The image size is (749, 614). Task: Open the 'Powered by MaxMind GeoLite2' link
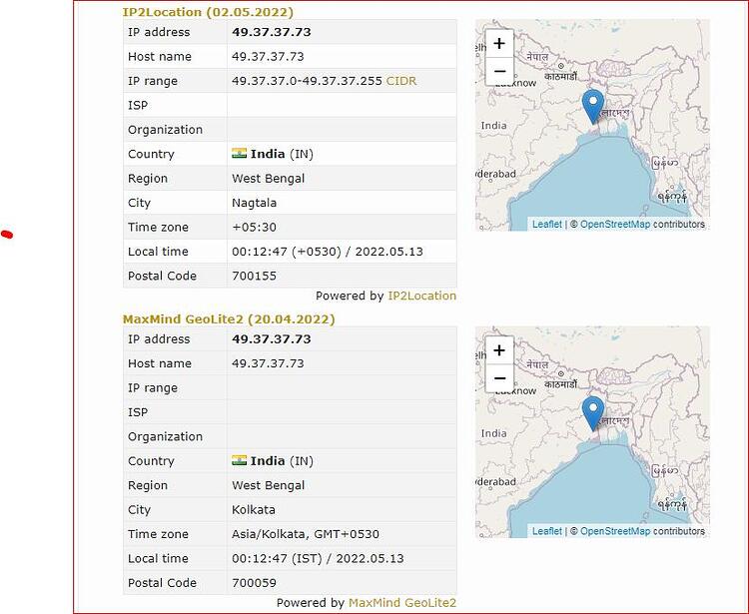click(x=402, y=603)
